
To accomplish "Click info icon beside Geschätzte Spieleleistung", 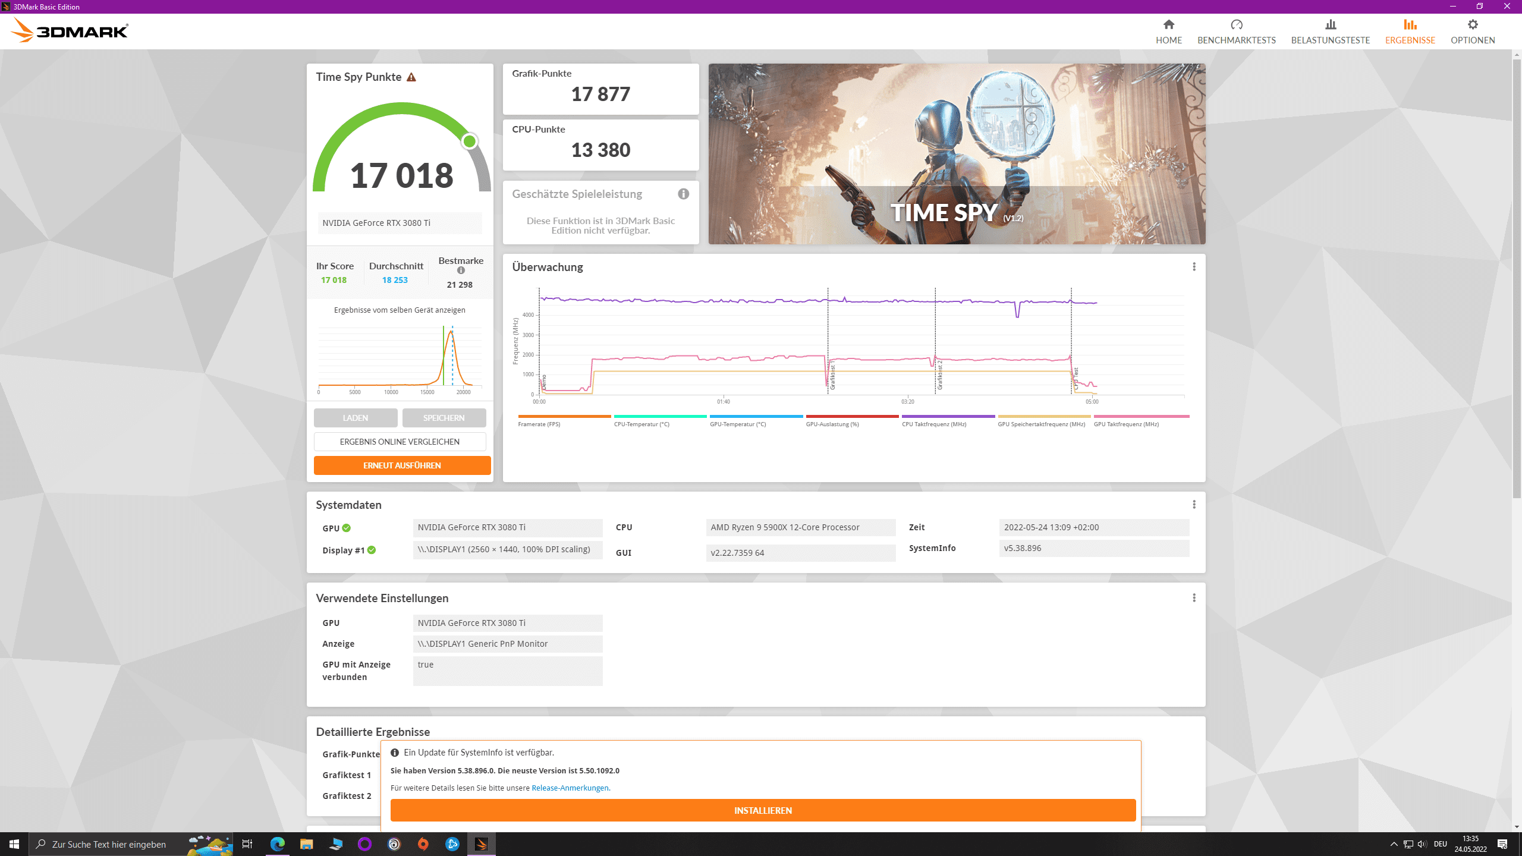I will click(684, 194).
